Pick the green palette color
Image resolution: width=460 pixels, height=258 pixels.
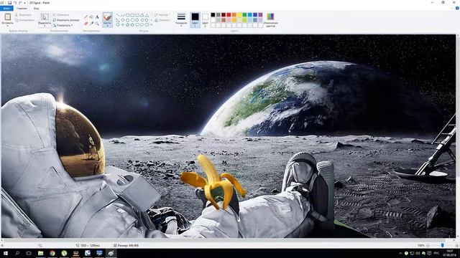(244, 14)
